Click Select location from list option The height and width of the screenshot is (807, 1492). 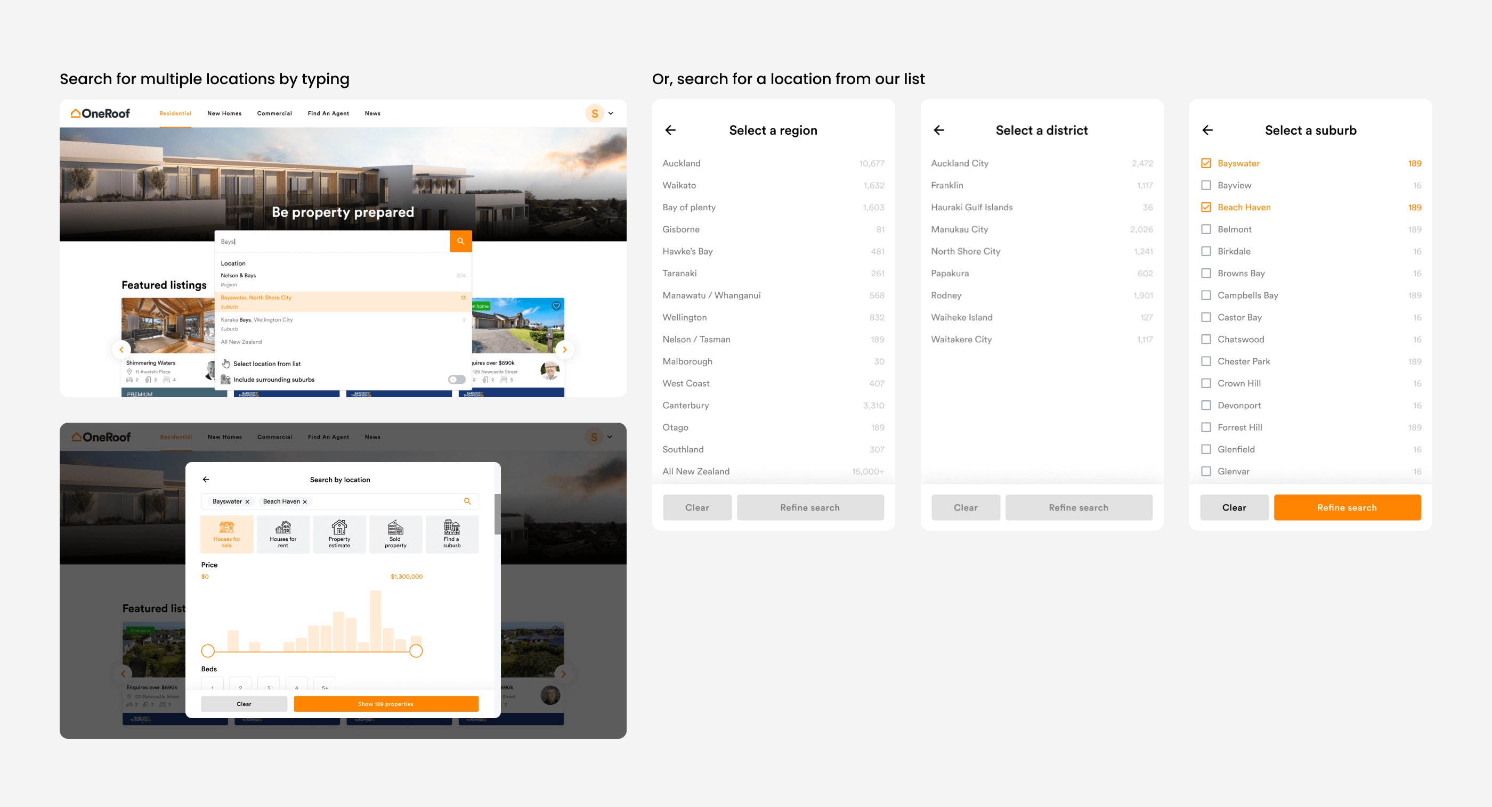point(266,364)
